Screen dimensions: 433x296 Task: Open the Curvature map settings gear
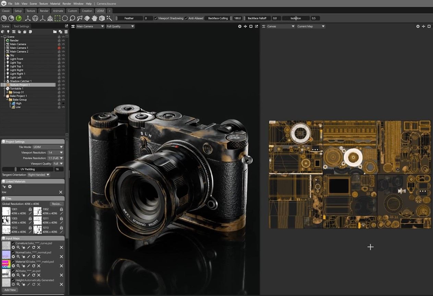pos(13,247)
